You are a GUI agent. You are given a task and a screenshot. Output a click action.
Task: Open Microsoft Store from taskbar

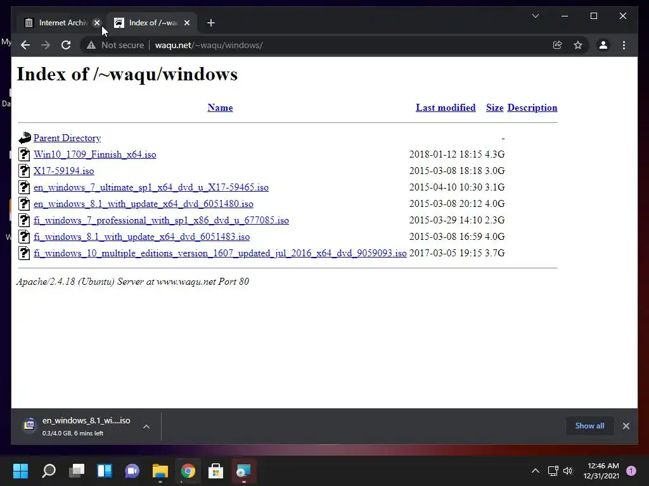point(215,471)
